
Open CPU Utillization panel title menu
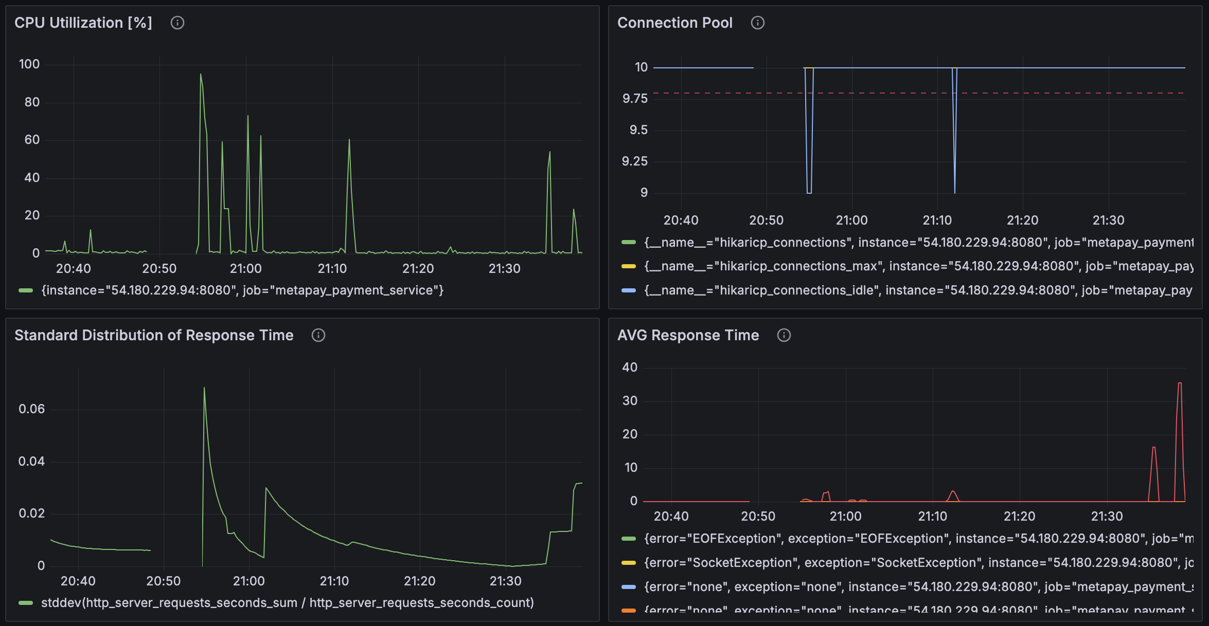(x=83, y=23)
